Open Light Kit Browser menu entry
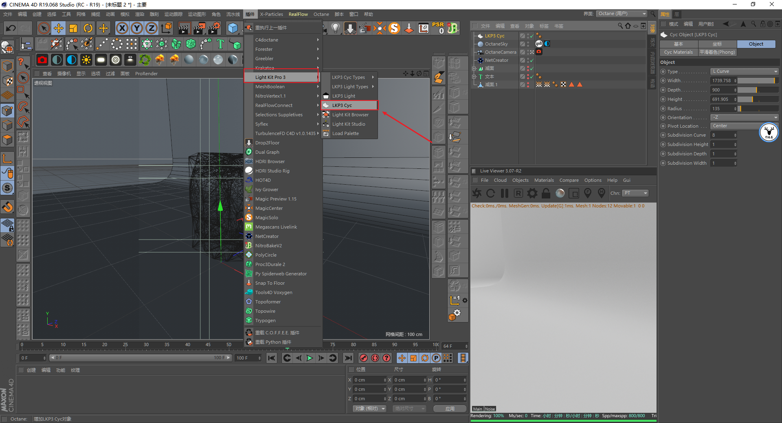Image resolution: width=782 pixels, height=423 pixels. click(x=349, y=115)
